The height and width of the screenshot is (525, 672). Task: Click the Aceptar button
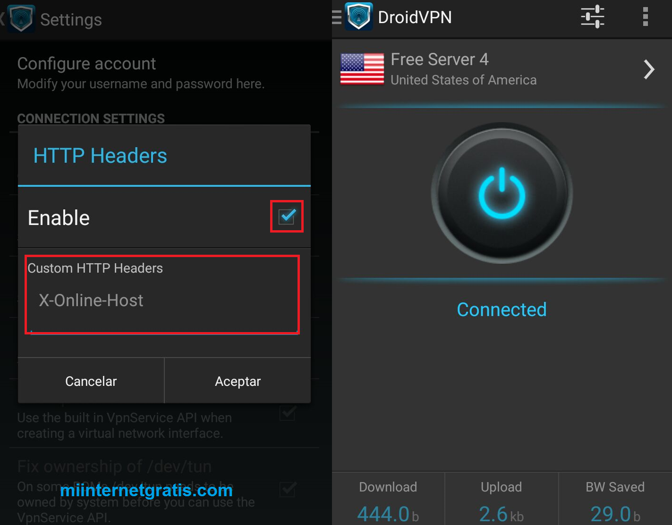click(238, 381)
